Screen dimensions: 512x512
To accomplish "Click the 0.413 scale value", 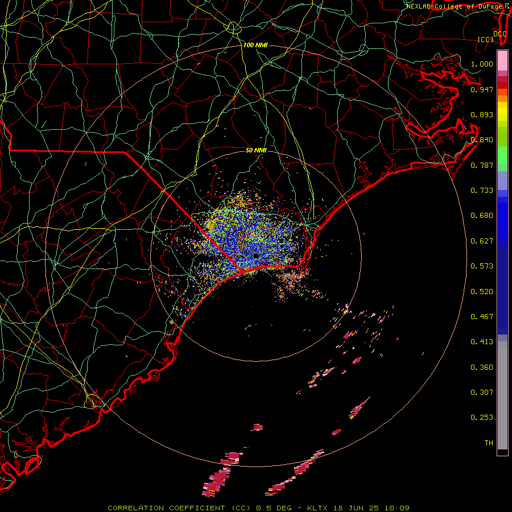I will [x=482, y=342].
